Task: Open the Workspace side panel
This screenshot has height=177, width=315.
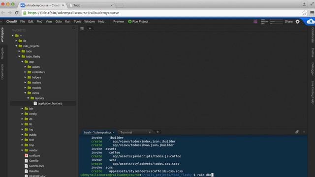Action: [x=2, y=35]
